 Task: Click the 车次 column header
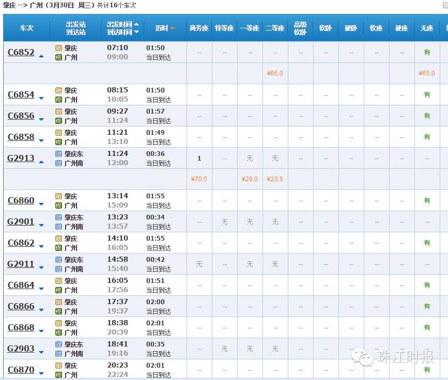(26, 28)
